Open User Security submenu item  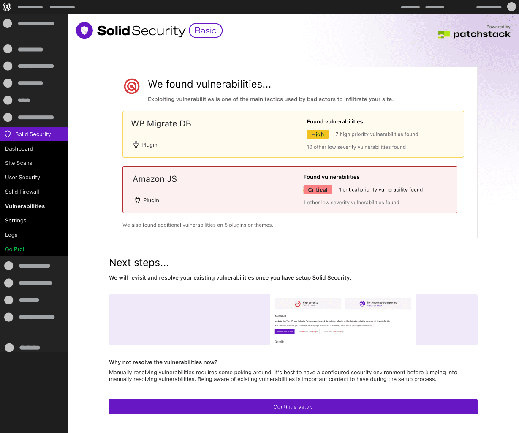coord(22,177)
